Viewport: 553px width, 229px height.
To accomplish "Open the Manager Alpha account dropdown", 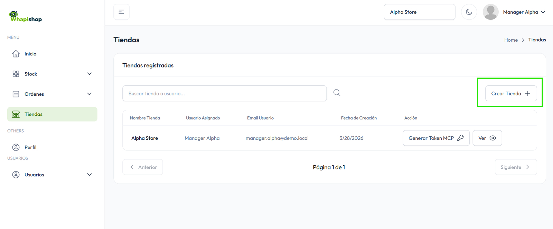I will tap(524, 12).
